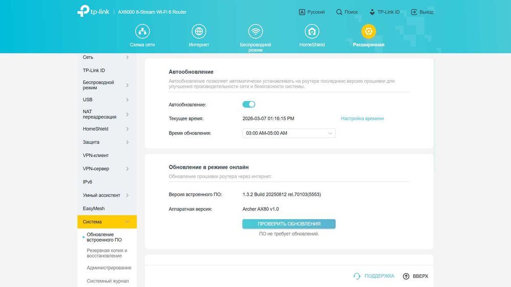Open the Беспроводной режим Wi-Fi icon
Screen dimensions: 511x287
pyautogui.click(x=255, y=31)
